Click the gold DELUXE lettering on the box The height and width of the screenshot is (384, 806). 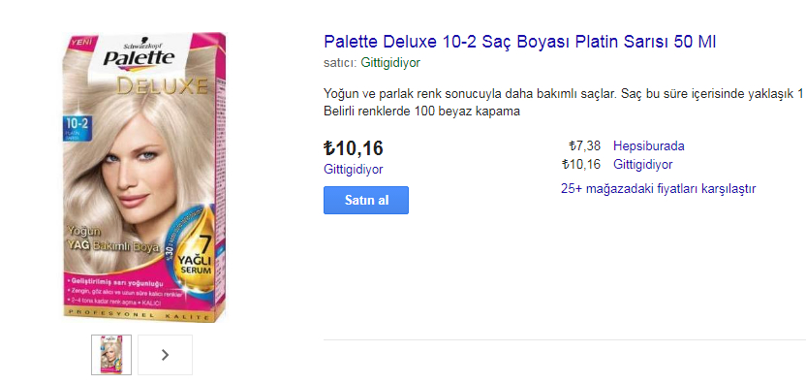pos(163,85)
